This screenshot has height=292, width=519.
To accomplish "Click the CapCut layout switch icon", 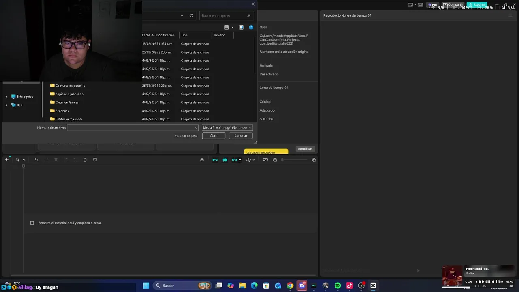I will [x=410, y=5].
